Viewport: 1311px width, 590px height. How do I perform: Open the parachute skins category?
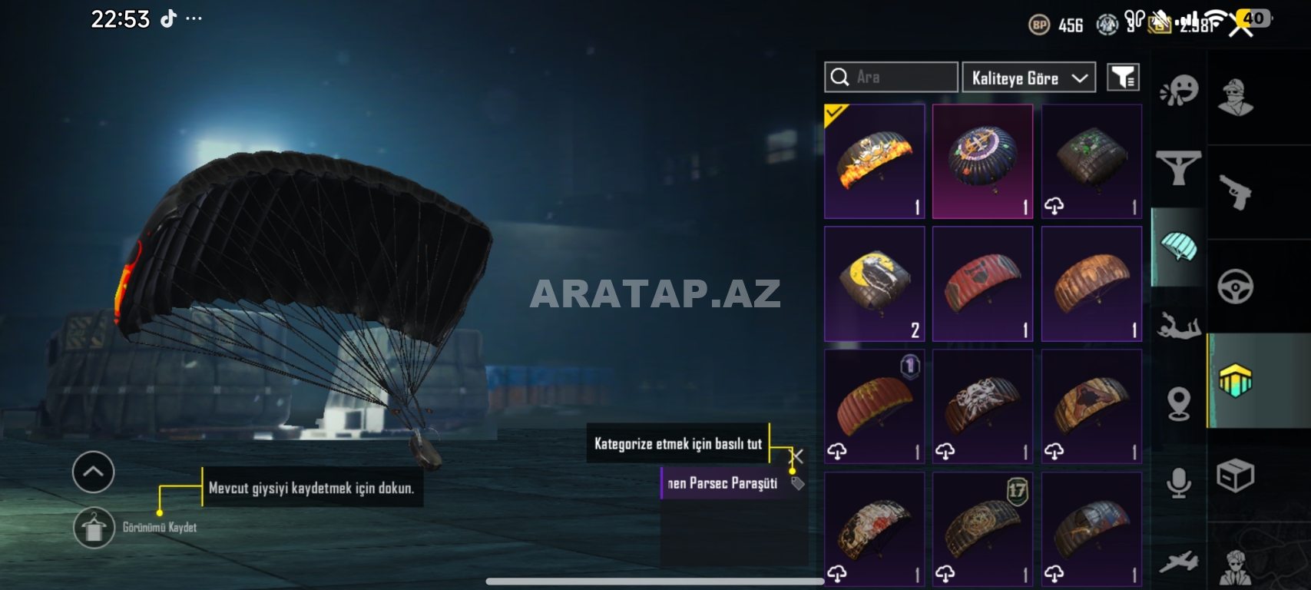[1178, 247]
